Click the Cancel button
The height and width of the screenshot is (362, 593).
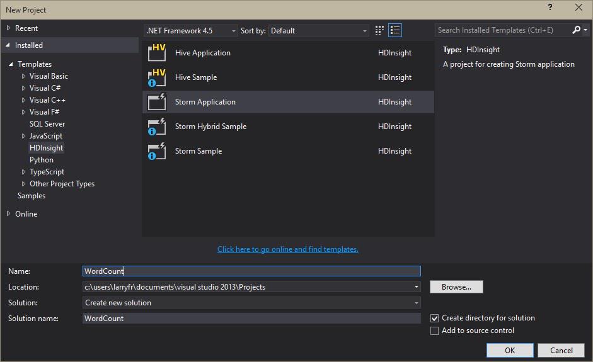pos(561,350)
